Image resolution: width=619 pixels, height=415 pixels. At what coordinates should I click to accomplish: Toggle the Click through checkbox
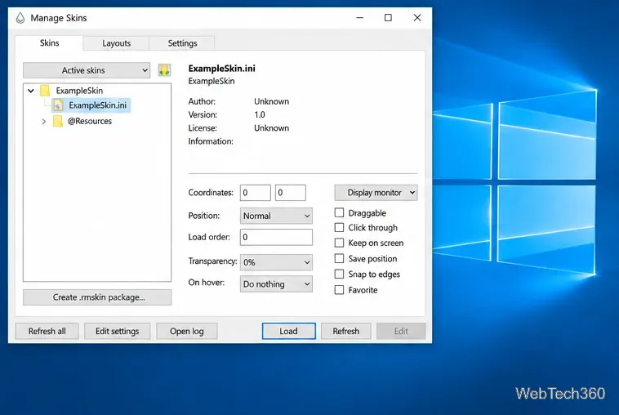coord(339,227)
